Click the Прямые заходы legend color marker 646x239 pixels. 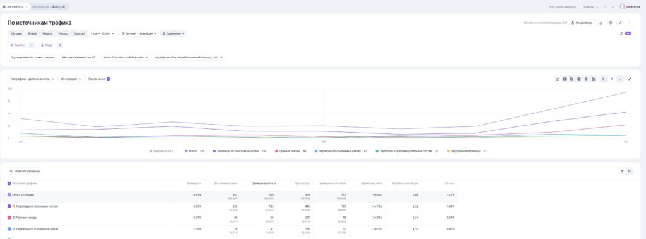(276, 151)
